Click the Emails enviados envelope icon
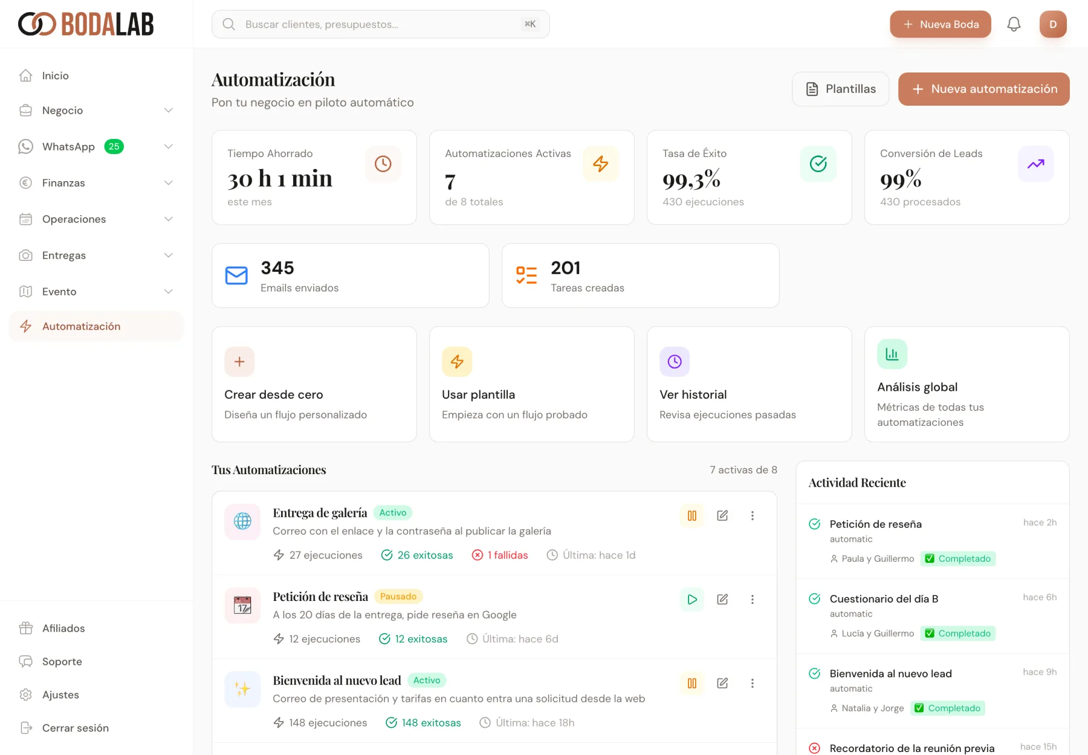Image resolution: width=1088 pixels, height=755 pixels. (x=236, y=275)
